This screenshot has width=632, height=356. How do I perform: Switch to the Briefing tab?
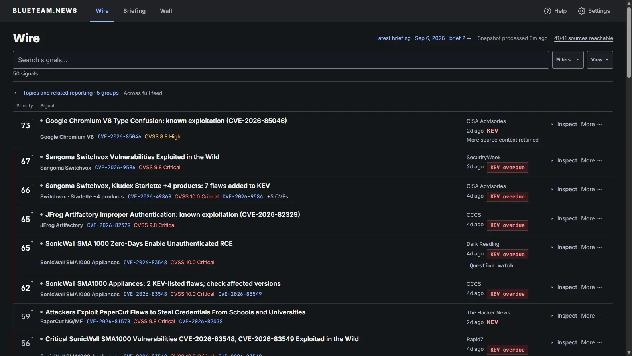(134, 11)
